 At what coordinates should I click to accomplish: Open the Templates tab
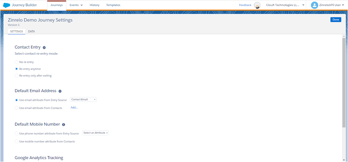tap(113, 5)
